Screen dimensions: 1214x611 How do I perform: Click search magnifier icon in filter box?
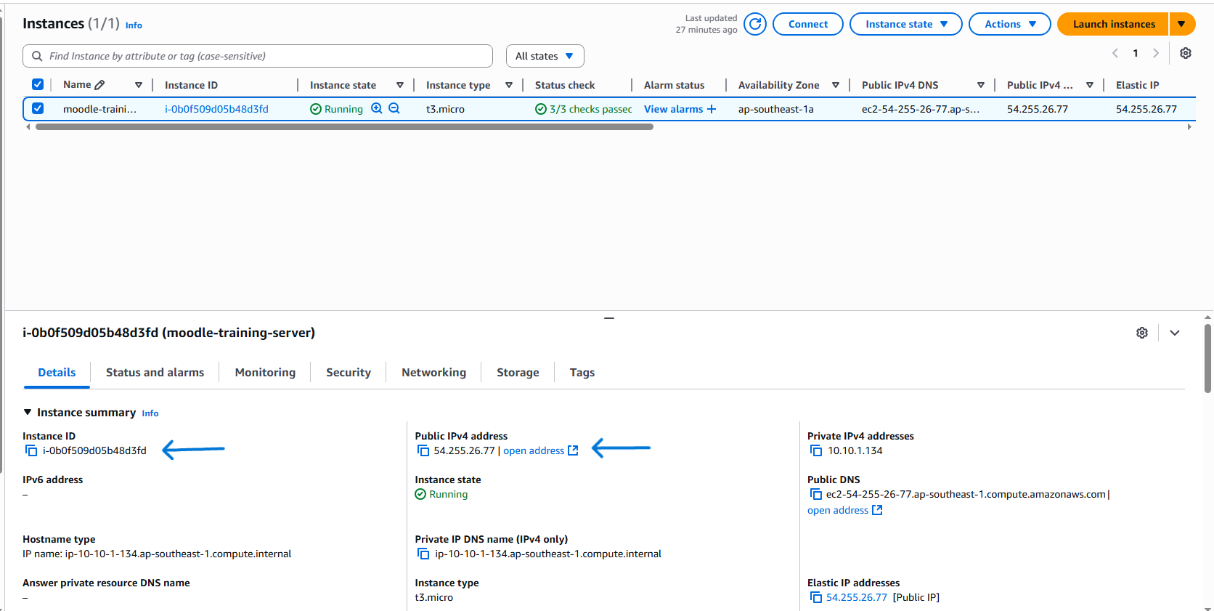tap(37, 56)
